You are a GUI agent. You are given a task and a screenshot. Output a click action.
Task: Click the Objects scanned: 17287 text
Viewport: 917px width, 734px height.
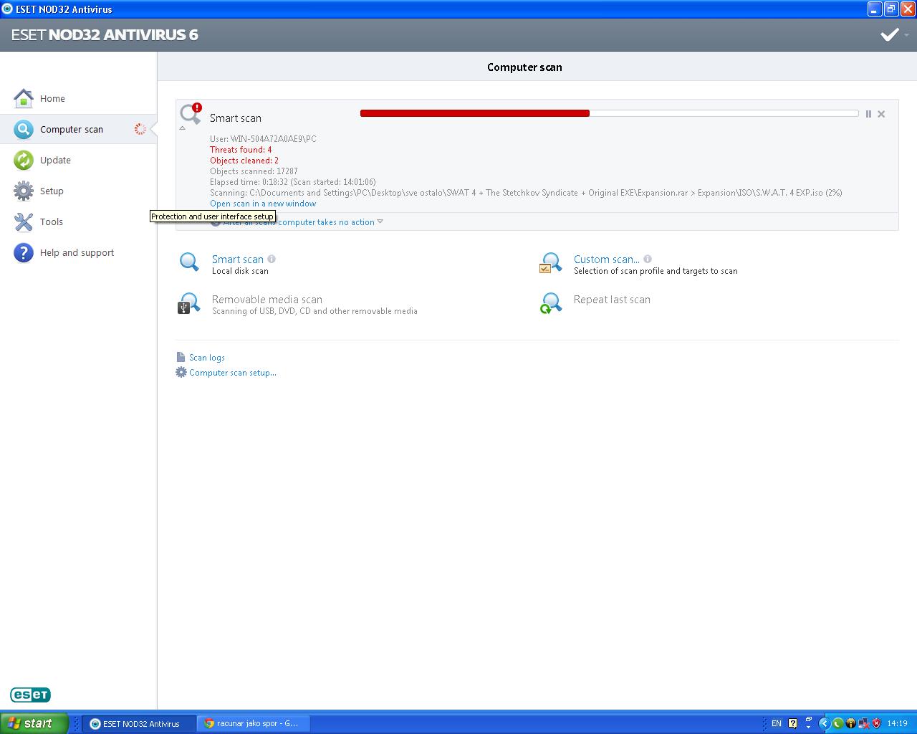click(x=254, y=171)
